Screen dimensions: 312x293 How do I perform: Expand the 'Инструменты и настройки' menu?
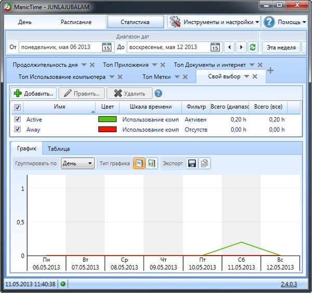tap(214, 22)
